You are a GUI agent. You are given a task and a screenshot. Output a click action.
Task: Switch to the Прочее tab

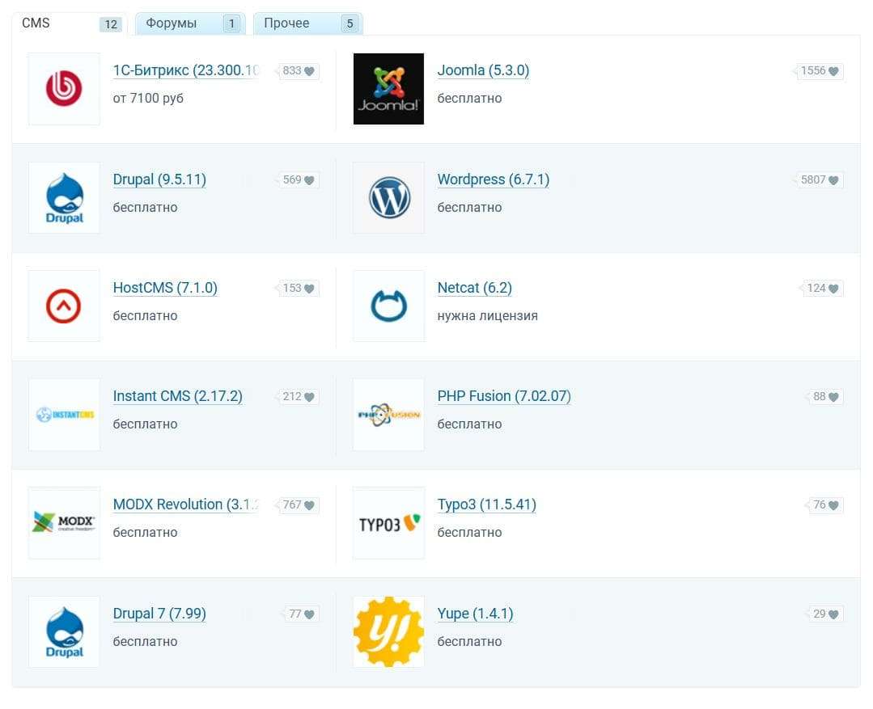[x=308, y=23]
